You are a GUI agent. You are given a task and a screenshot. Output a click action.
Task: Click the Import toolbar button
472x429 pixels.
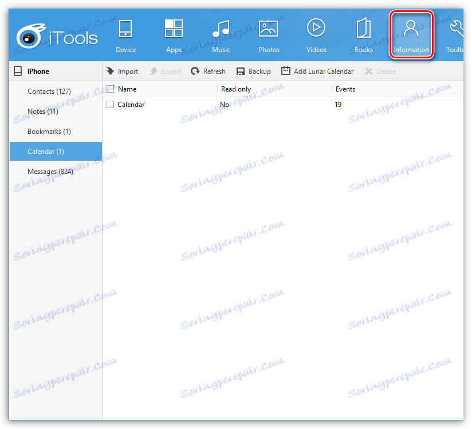[123, 71]
